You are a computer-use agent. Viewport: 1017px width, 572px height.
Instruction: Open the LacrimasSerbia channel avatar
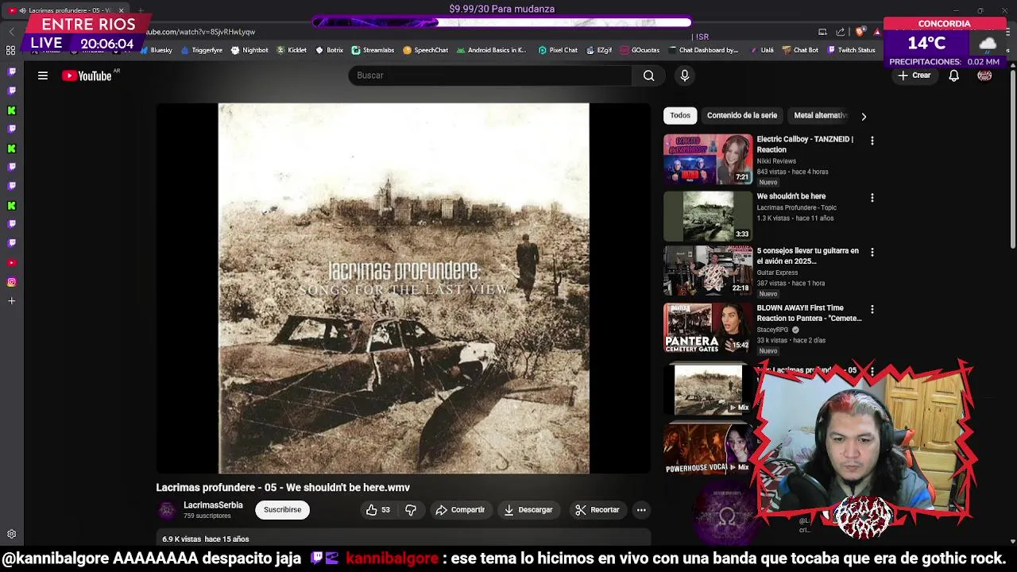point(167,510)
